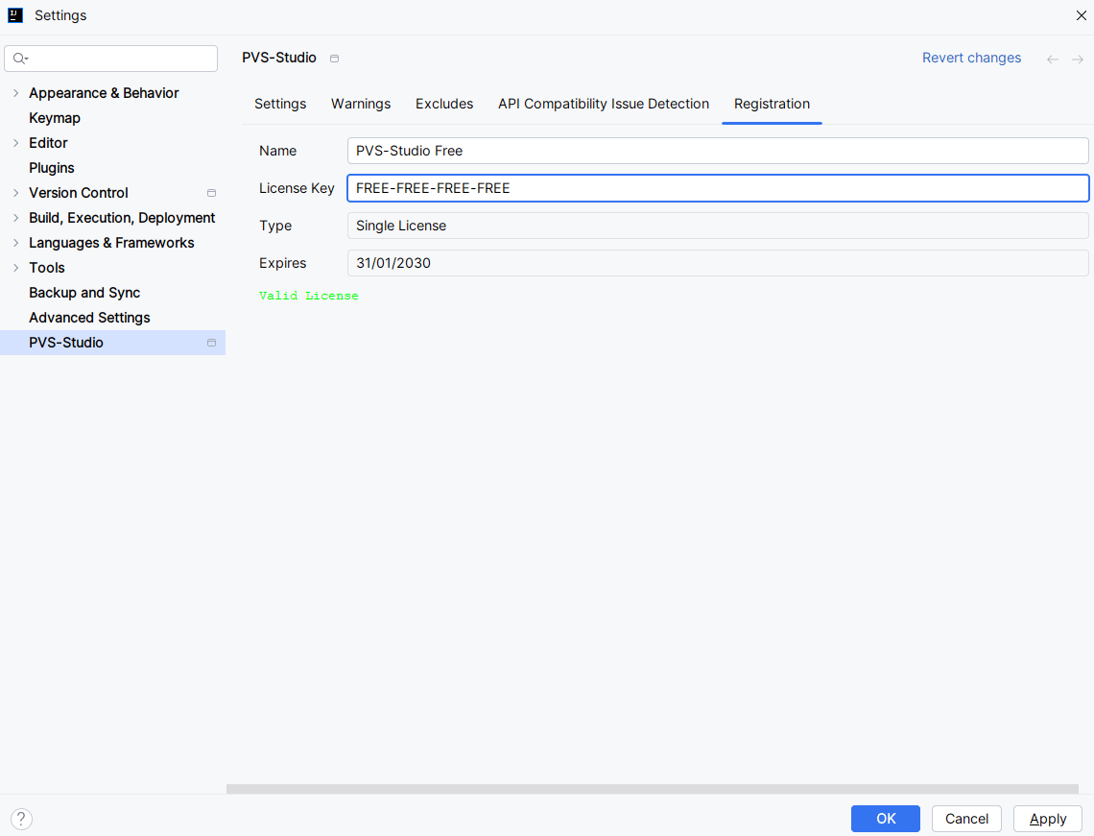Viewport: 1094px width, 836px height.
Task: Click the project-level icon beside PVS-Studio heading
Action: 334,59
